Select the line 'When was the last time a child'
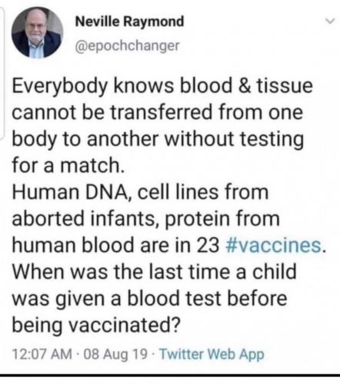The width and height of the screenshot is (340, 384). (x=155, y=272)
